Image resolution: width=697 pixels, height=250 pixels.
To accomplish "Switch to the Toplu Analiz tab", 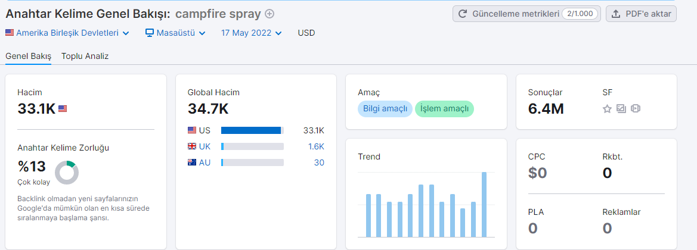I will (85, 57).
